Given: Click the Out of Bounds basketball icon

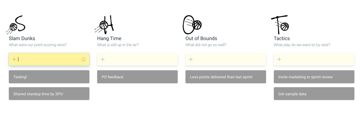Looking at the screenshot, I should (192, 24).
